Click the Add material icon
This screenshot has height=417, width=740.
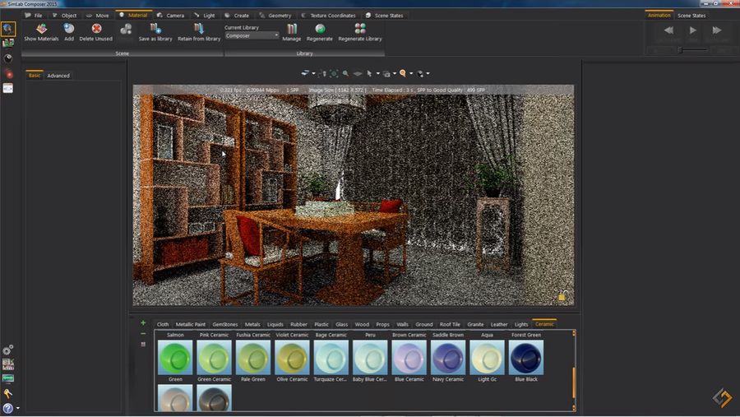click(69, 30)
